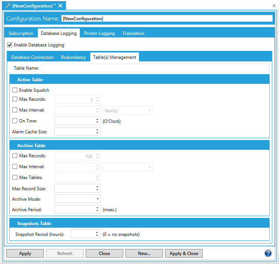Screen dimensions: 279x264
Task: Close the NewConfiguration document tab
Action: [60, 6]
